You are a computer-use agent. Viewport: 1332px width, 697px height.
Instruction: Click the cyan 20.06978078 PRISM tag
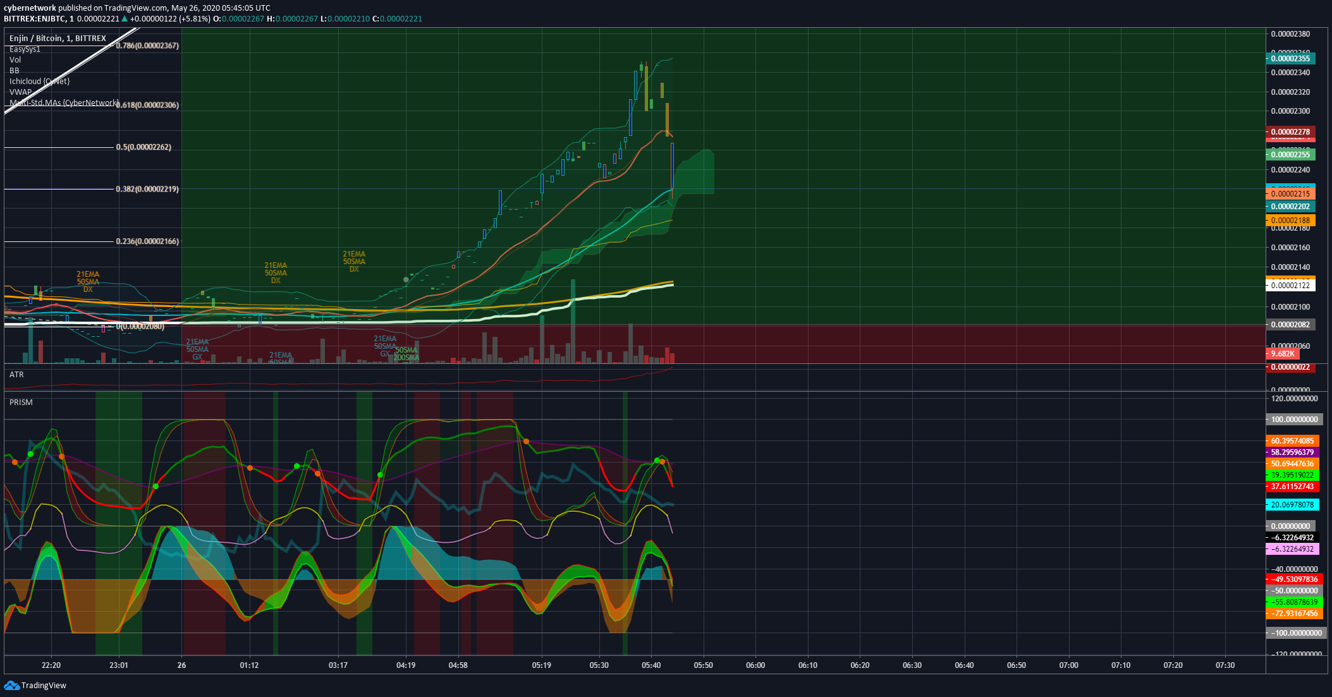(1292, 505)
